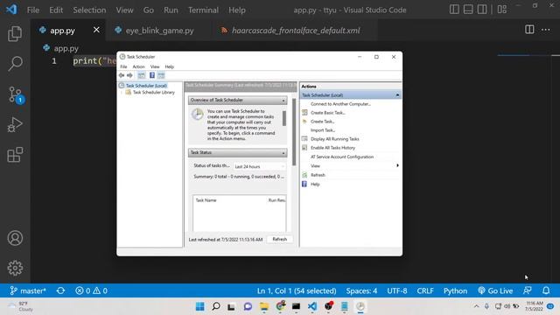
Task: Open the VS Code Run menu
Action: point(171,10)
